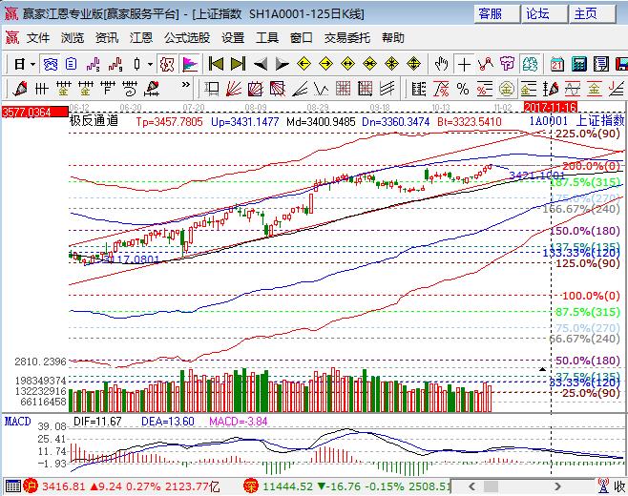Open the 公式选股 menu
Image resolution: width=628 pixels, height=496 pixels.
point(187,38)
